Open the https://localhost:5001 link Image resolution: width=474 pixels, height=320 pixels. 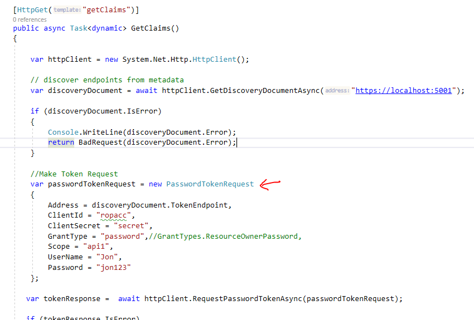coord(403,91)
